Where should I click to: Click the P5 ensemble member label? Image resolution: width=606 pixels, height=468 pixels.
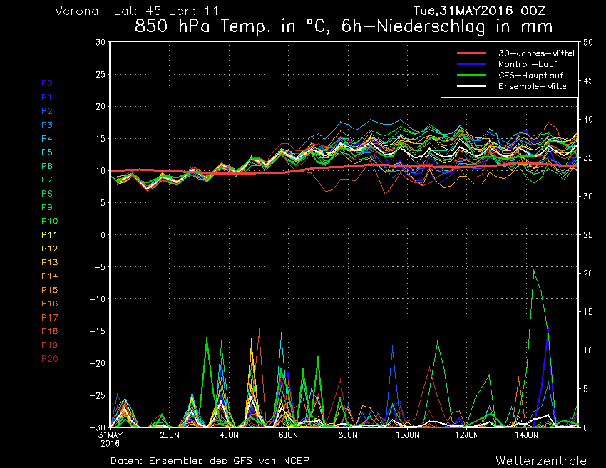pyautogui.click(x=47, y=152)
